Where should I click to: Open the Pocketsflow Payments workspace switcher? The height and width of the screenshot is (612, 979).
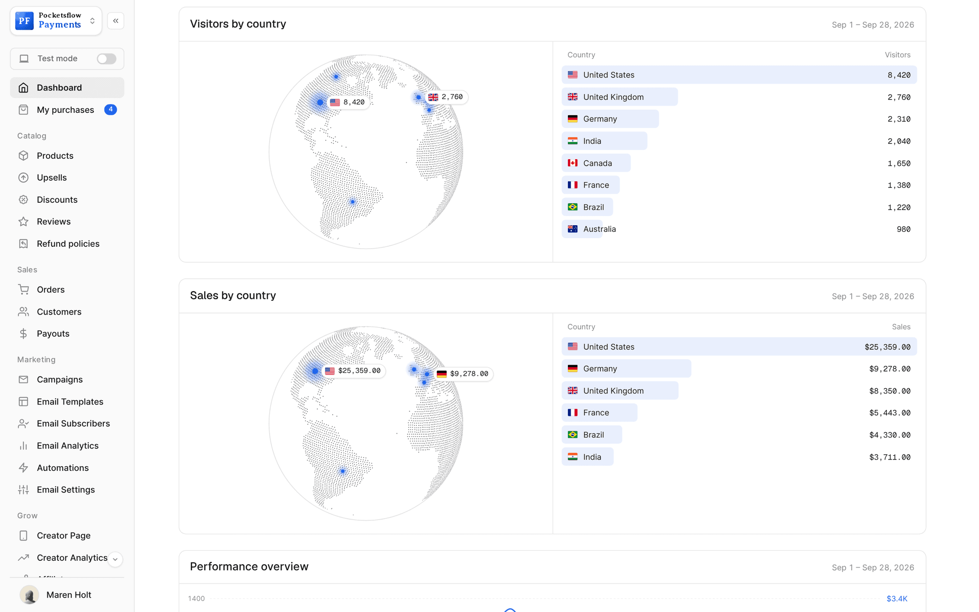pyautogui.click(x=56, y=21)
